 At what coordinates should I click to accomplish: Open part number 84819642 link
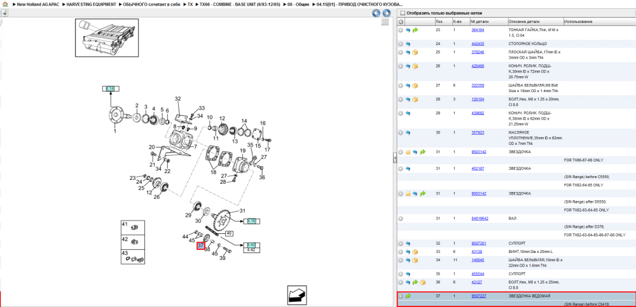[480, 219]
